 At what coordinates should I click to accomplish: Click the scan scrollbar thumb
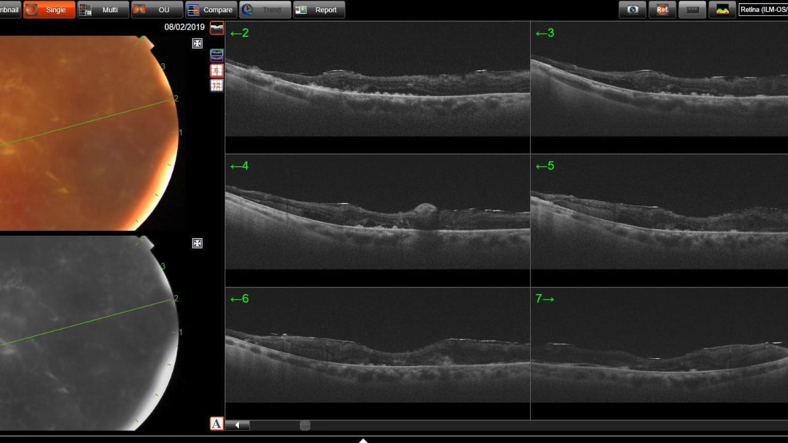point(305,425)
